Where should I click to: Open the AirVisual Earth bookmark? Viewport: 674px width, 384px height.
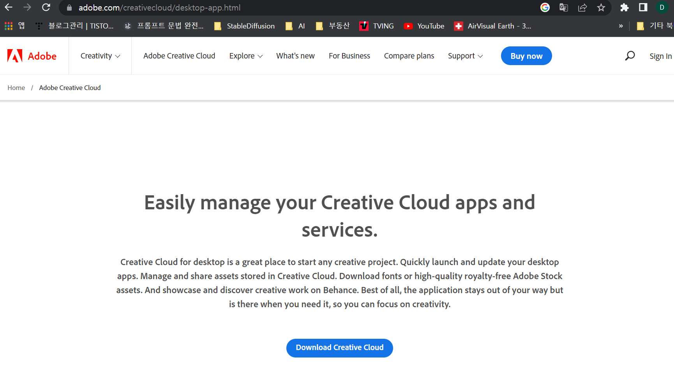[492, 26]
